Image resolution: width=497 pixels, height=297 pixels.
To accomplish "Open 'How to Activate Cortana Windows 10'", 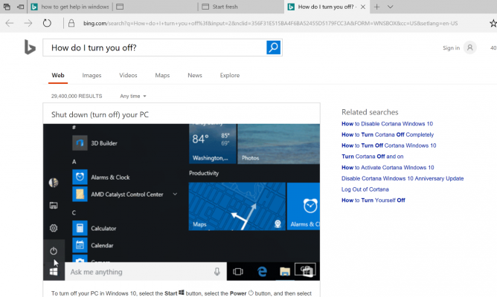I will [x=388, y=167].
